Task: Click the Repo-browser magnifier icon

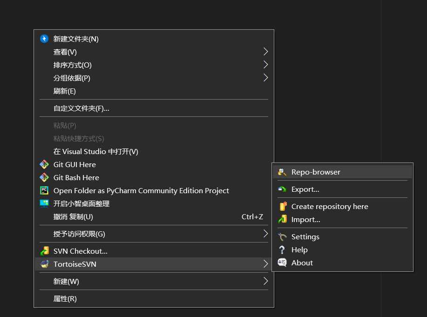Action: 282,172
